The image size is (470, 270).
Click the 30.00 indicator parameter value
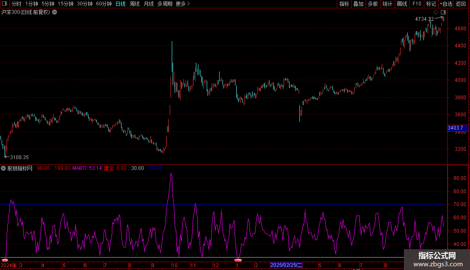[x=137, y=168]
